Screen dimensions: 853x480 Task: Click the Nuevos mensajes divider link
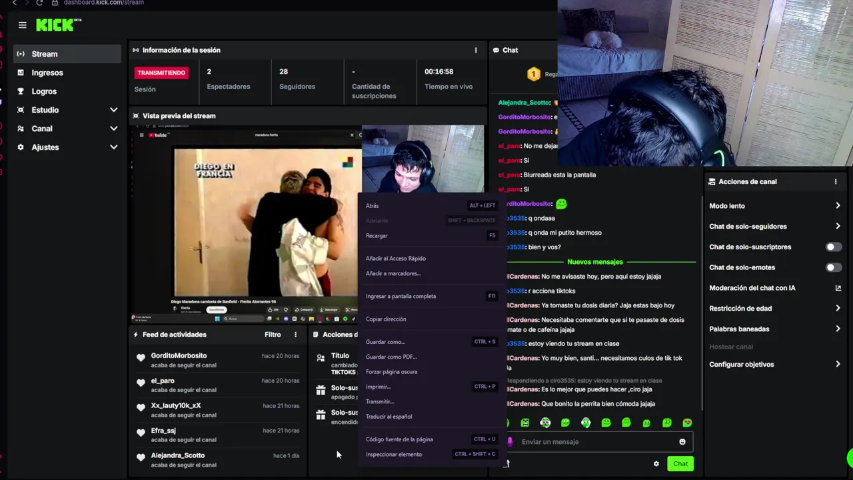point(595,262)
